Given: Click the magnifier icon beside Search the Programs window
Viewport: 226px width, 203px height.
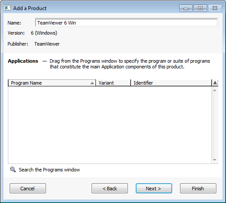Looking at the screenshot, I should pyautogui.click(x=13, y=170).
